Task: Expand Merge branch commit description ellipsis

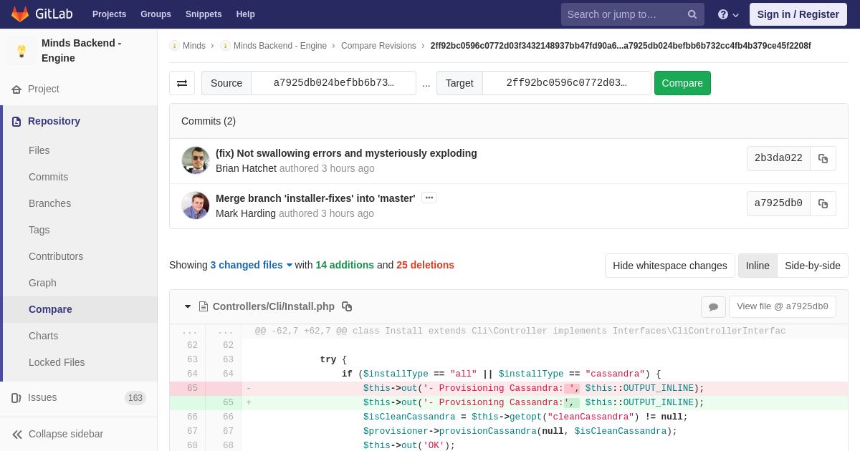Action: click(x=429, y=198)
